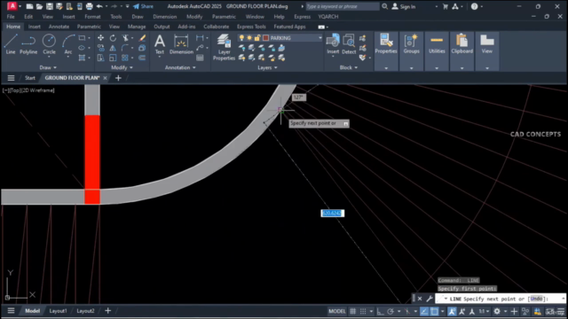Screen dimensions: 568x319
Task: Click the Undo option in command line
Action: coord(536,299)
